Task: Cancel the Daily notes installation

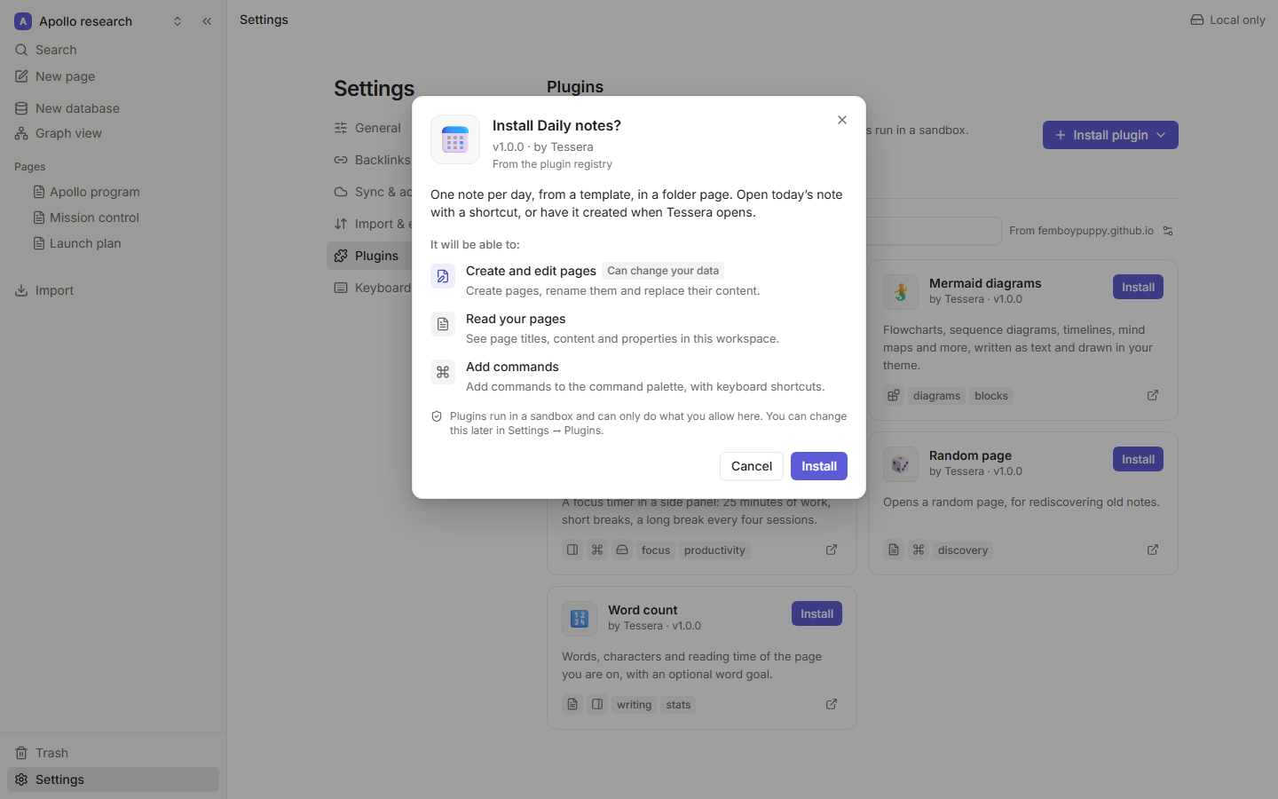Action: pos(752,466)
